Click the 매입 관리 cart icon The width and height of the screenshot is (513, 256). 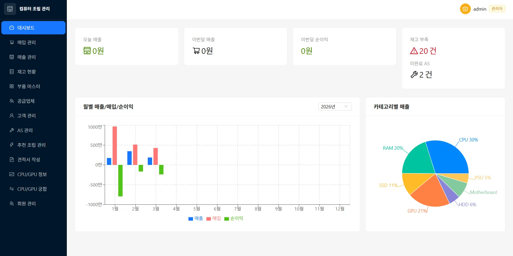[11, 42]
